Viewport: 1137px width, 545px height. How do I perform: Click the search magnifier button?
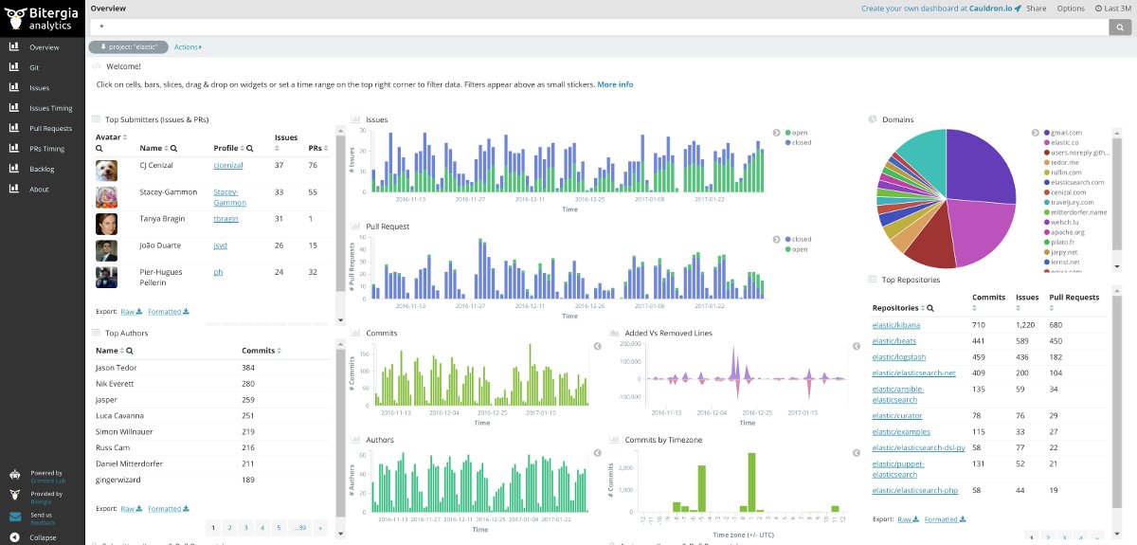click(1122, 27)
